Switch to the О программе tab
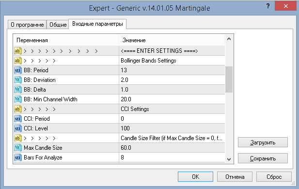The image size is (299, 189). 27,25
